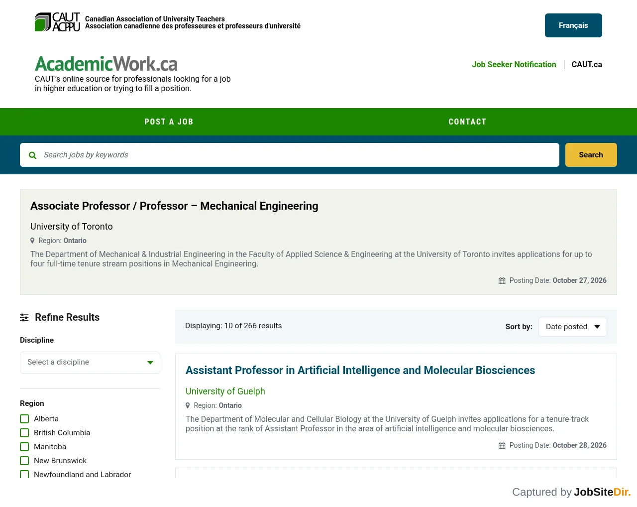Click the Region filter heading
Screen dimensions: 637x507
pyautogui.click(x=32, y=403)
